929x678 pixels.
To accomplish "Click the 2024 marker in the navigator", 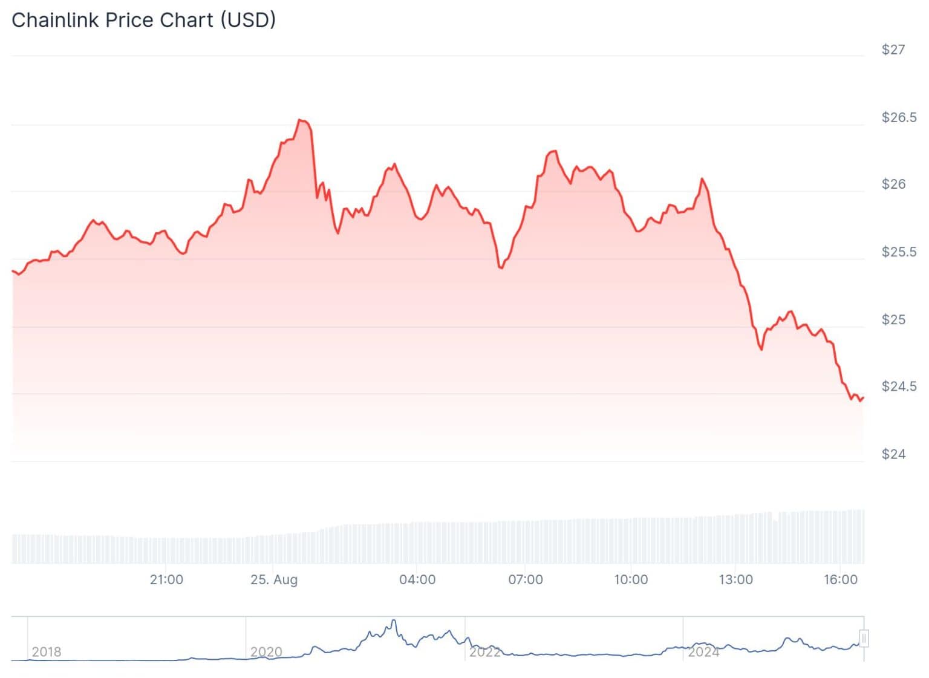I will pos(703,651).
